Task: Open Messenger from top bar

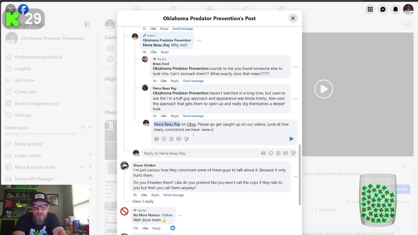Action: [383, 9]
